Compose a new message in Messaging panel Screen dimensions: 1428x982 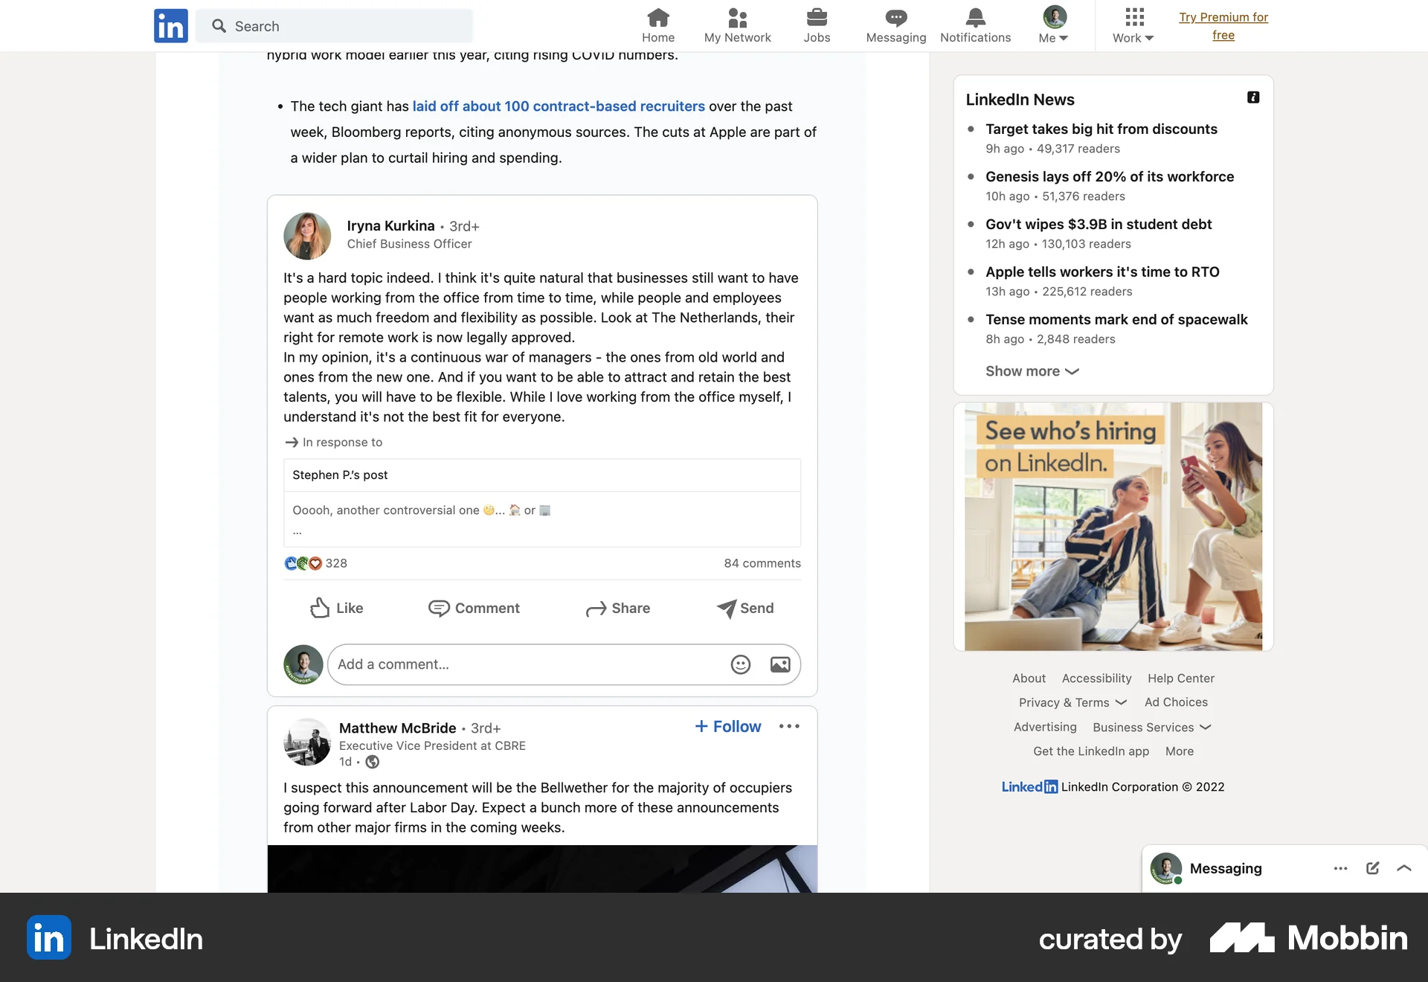[x=1372, y=868]
